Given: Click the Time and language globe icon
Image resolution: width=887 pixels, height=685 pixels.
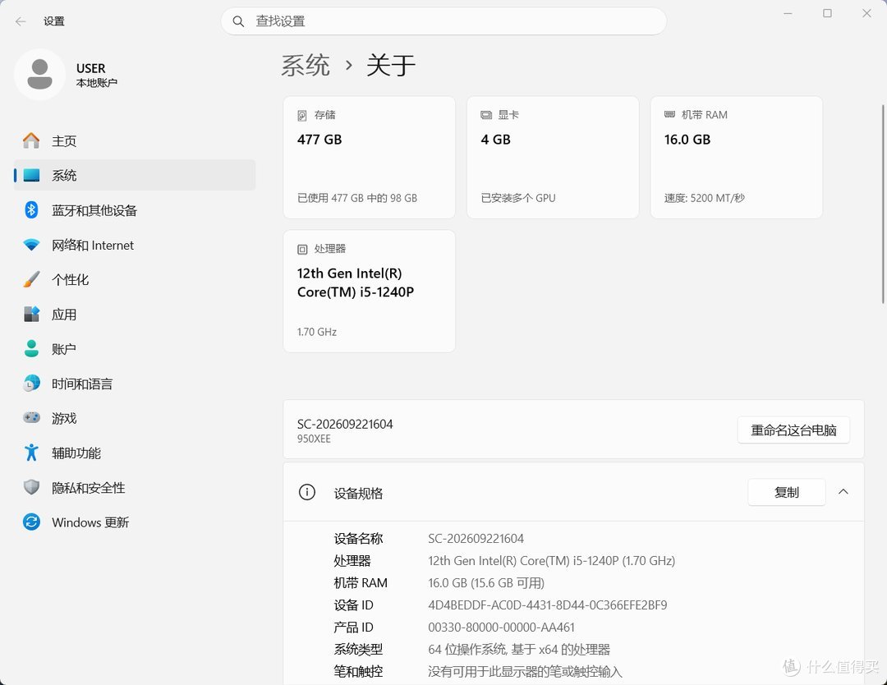Looking at the screenshot, I should (x=31, y=384).
